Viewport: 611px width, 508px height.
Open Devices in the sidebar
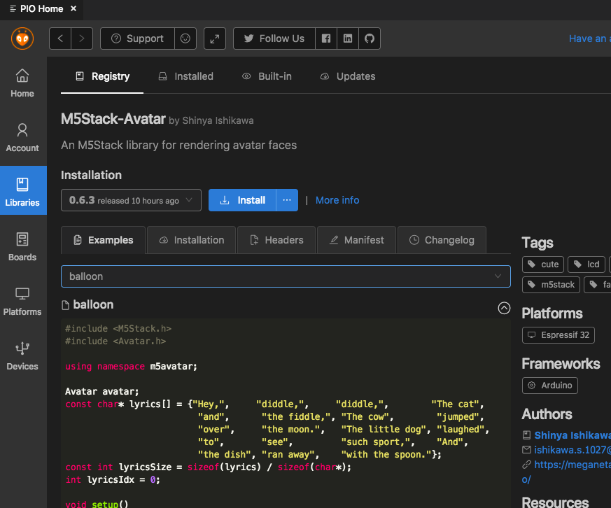coord(22,356)
